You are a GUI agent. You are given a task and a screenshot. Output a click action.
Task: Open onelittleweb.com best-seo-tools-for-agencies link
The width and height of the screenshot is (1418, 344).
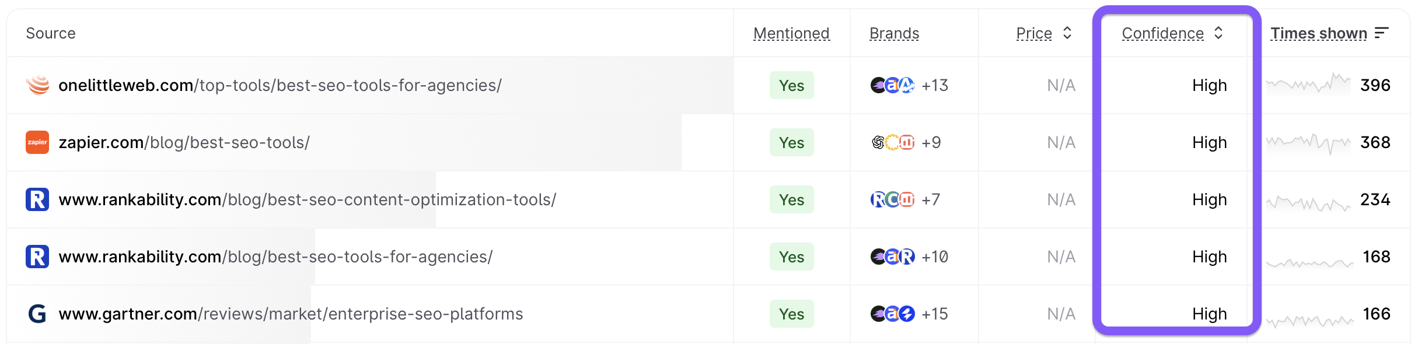coord(280,85)
